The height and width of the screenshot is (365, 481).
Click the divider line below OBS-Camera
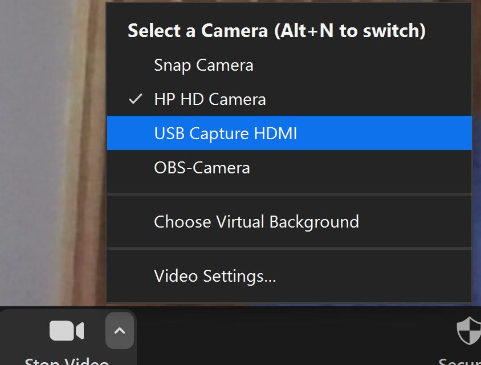(x=289, y=194)
